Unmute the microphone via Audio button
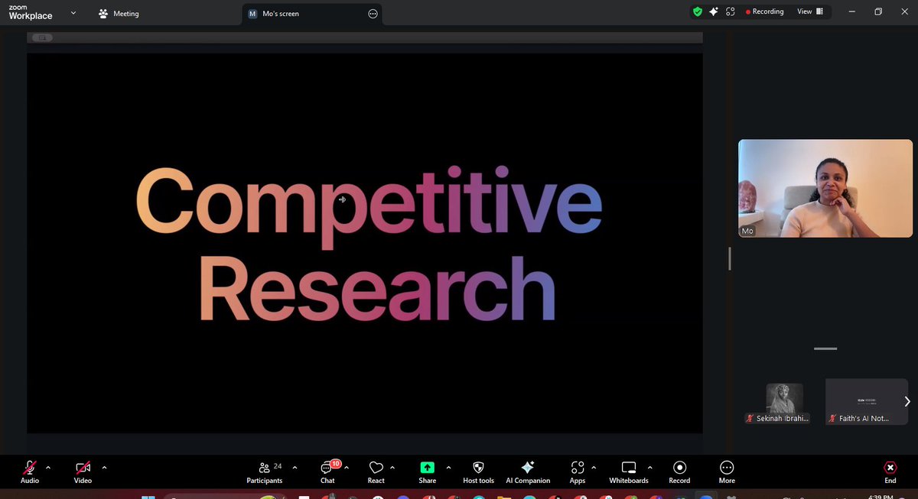The width and height of the screenshot is (918, 499). [30, 471]
